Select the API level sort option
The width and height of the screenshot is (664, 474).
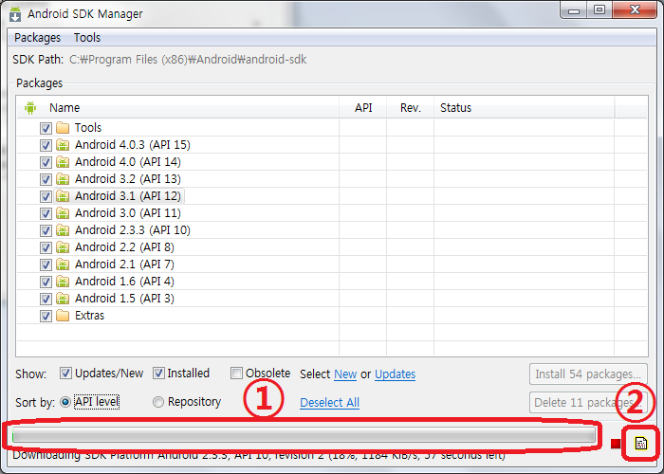[65, 402]
